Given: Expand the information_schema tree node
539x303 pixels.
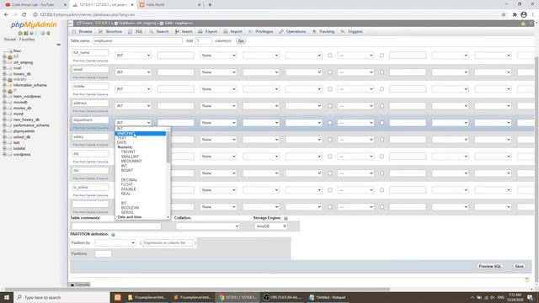Looking at the screenshot, I should click(x=4, y=85).
